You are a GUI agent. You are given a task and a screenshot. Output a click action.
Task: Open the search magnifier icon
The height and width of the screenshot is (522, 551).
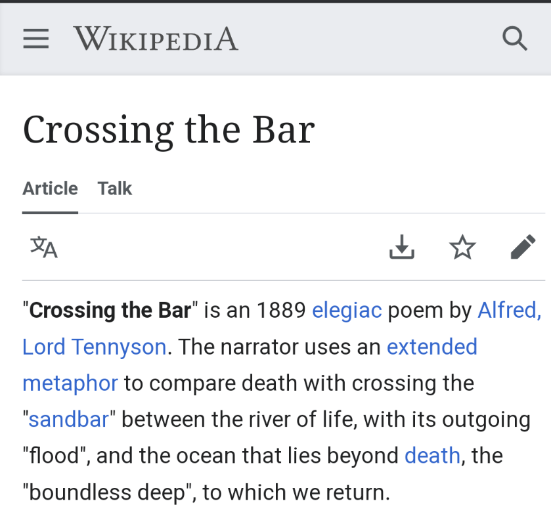514,39
